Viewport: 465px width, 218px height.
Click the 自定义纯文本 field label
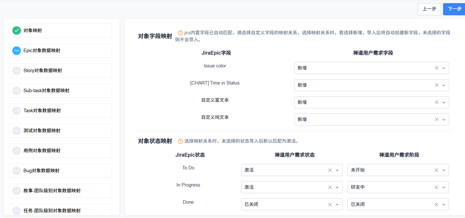pyautogui.click(x=215, y=117)
